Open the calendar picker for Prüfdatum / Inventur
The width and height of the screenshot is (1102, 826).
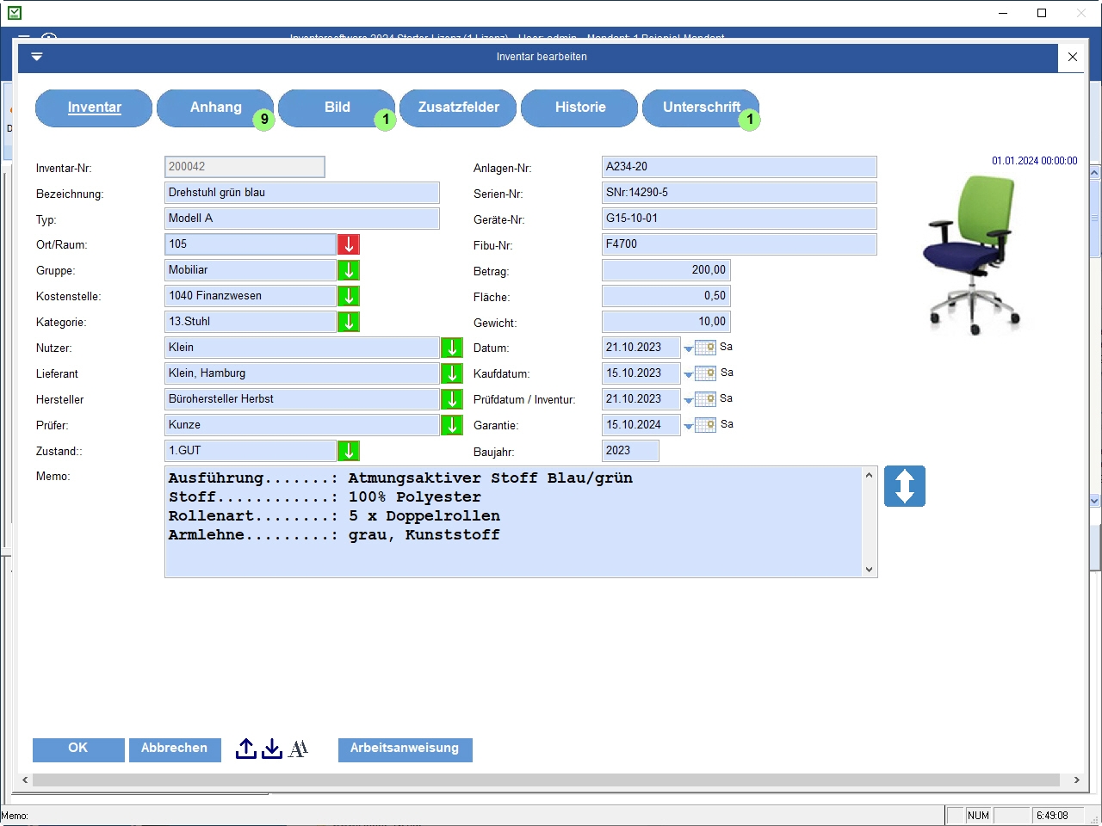pyautogui.click(x=705, y=399)
